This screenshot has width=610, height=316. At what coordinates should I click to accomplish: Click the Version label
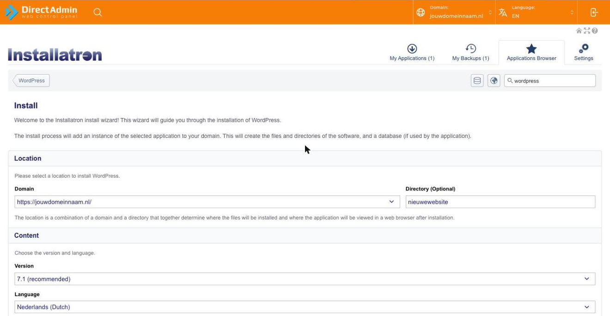point(24,266)
